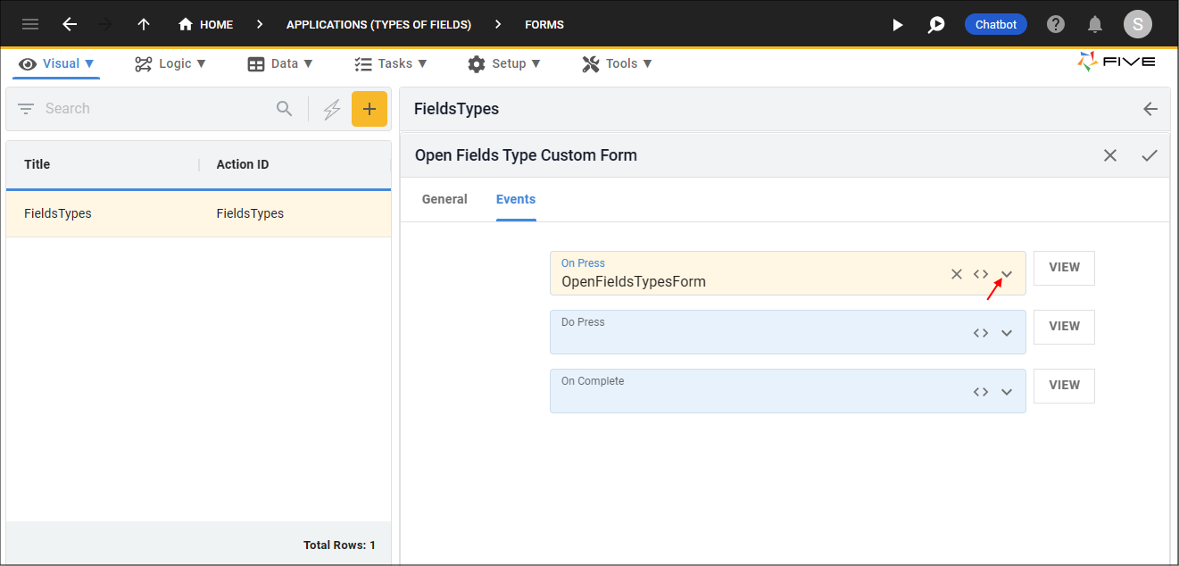Open the notifications bell

point(1095,24)
